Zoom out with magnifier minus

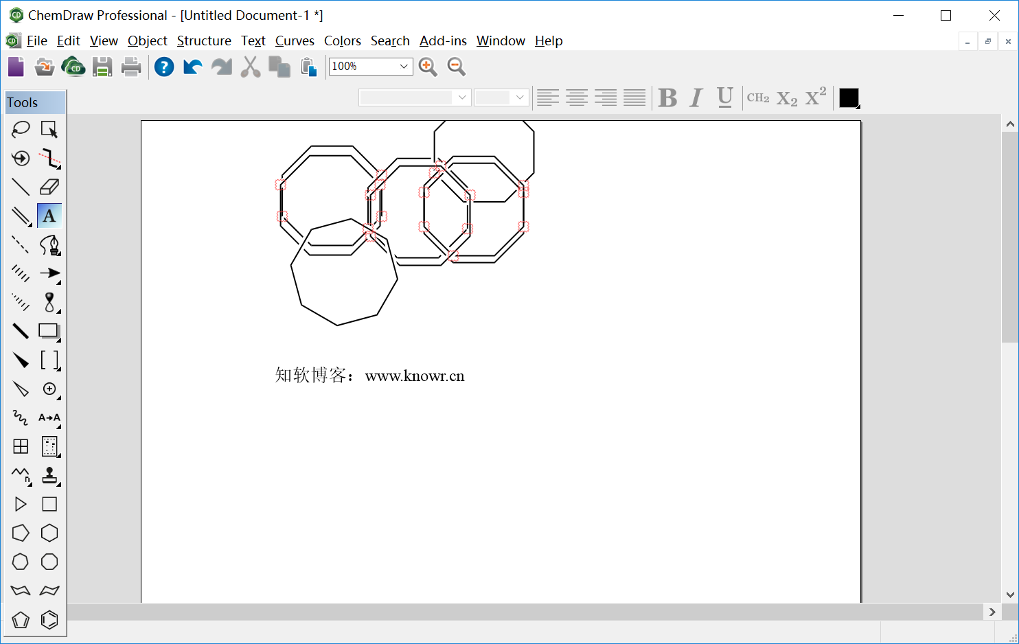pos(457,67)
